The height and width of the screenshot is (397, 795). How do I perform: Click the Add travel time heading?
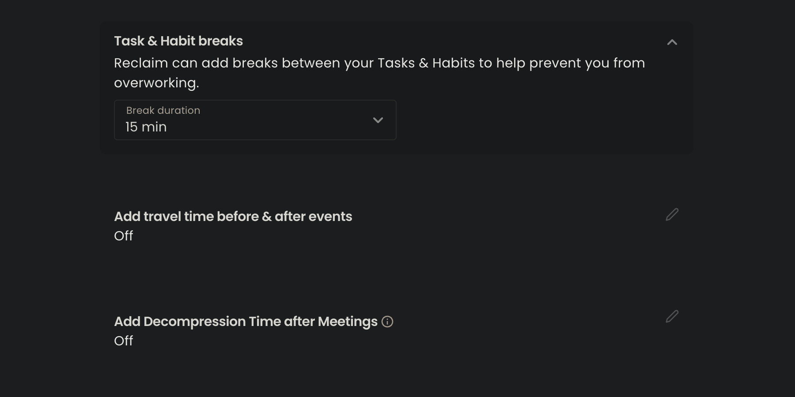[x=233, y=217]
